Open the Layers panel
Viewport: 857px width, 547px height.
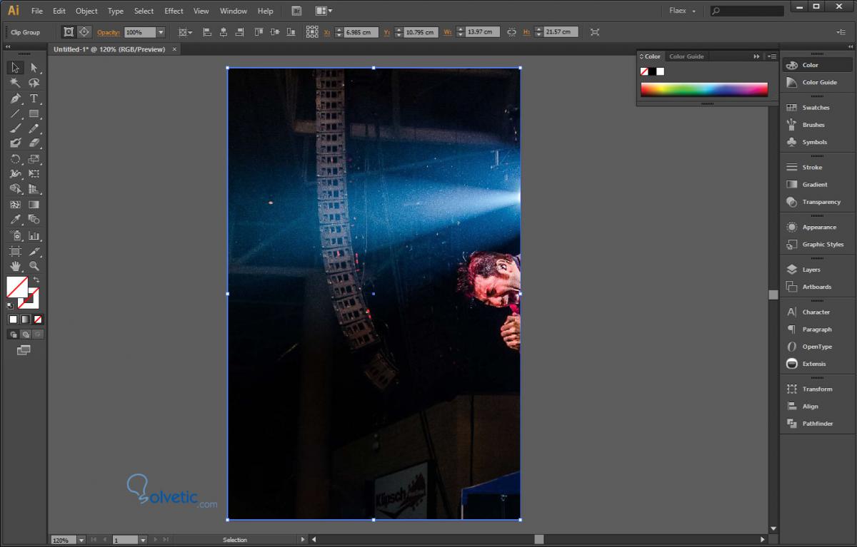pos(811,270)
